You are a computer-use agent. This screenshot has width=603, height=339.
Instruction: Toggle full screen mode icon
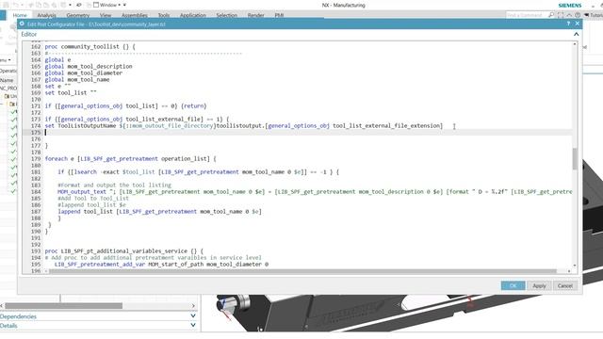[561, 15]
